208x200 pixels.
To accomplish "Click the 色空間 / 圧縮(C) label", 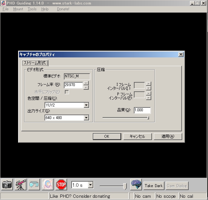I will pyautogui.click(x=43, y=98).
